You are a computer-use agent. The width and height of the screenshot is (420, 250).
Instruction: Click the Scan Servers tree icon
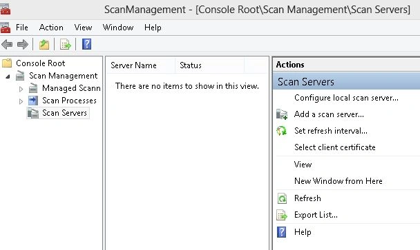click(x=33, y=113)
